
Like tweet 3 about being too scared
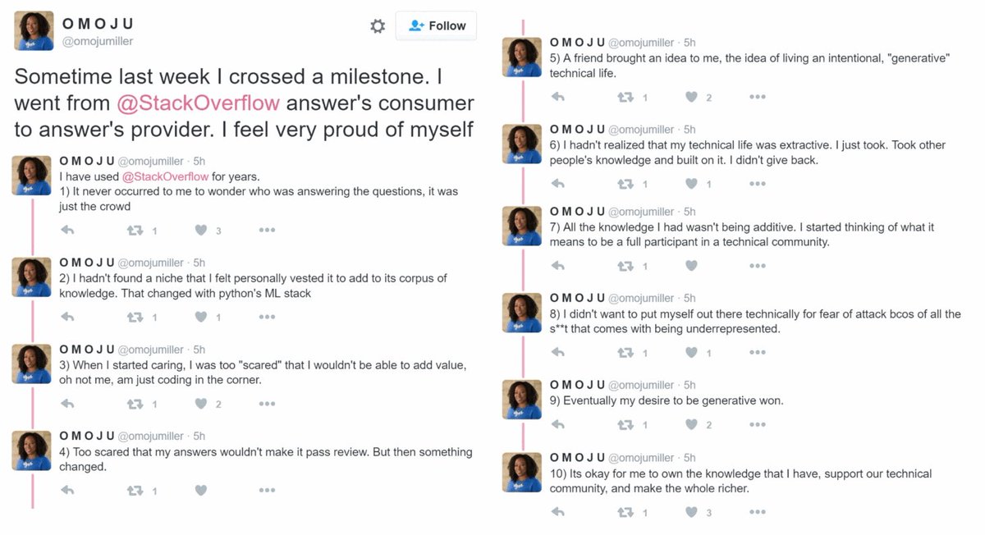tap(201, 404)
